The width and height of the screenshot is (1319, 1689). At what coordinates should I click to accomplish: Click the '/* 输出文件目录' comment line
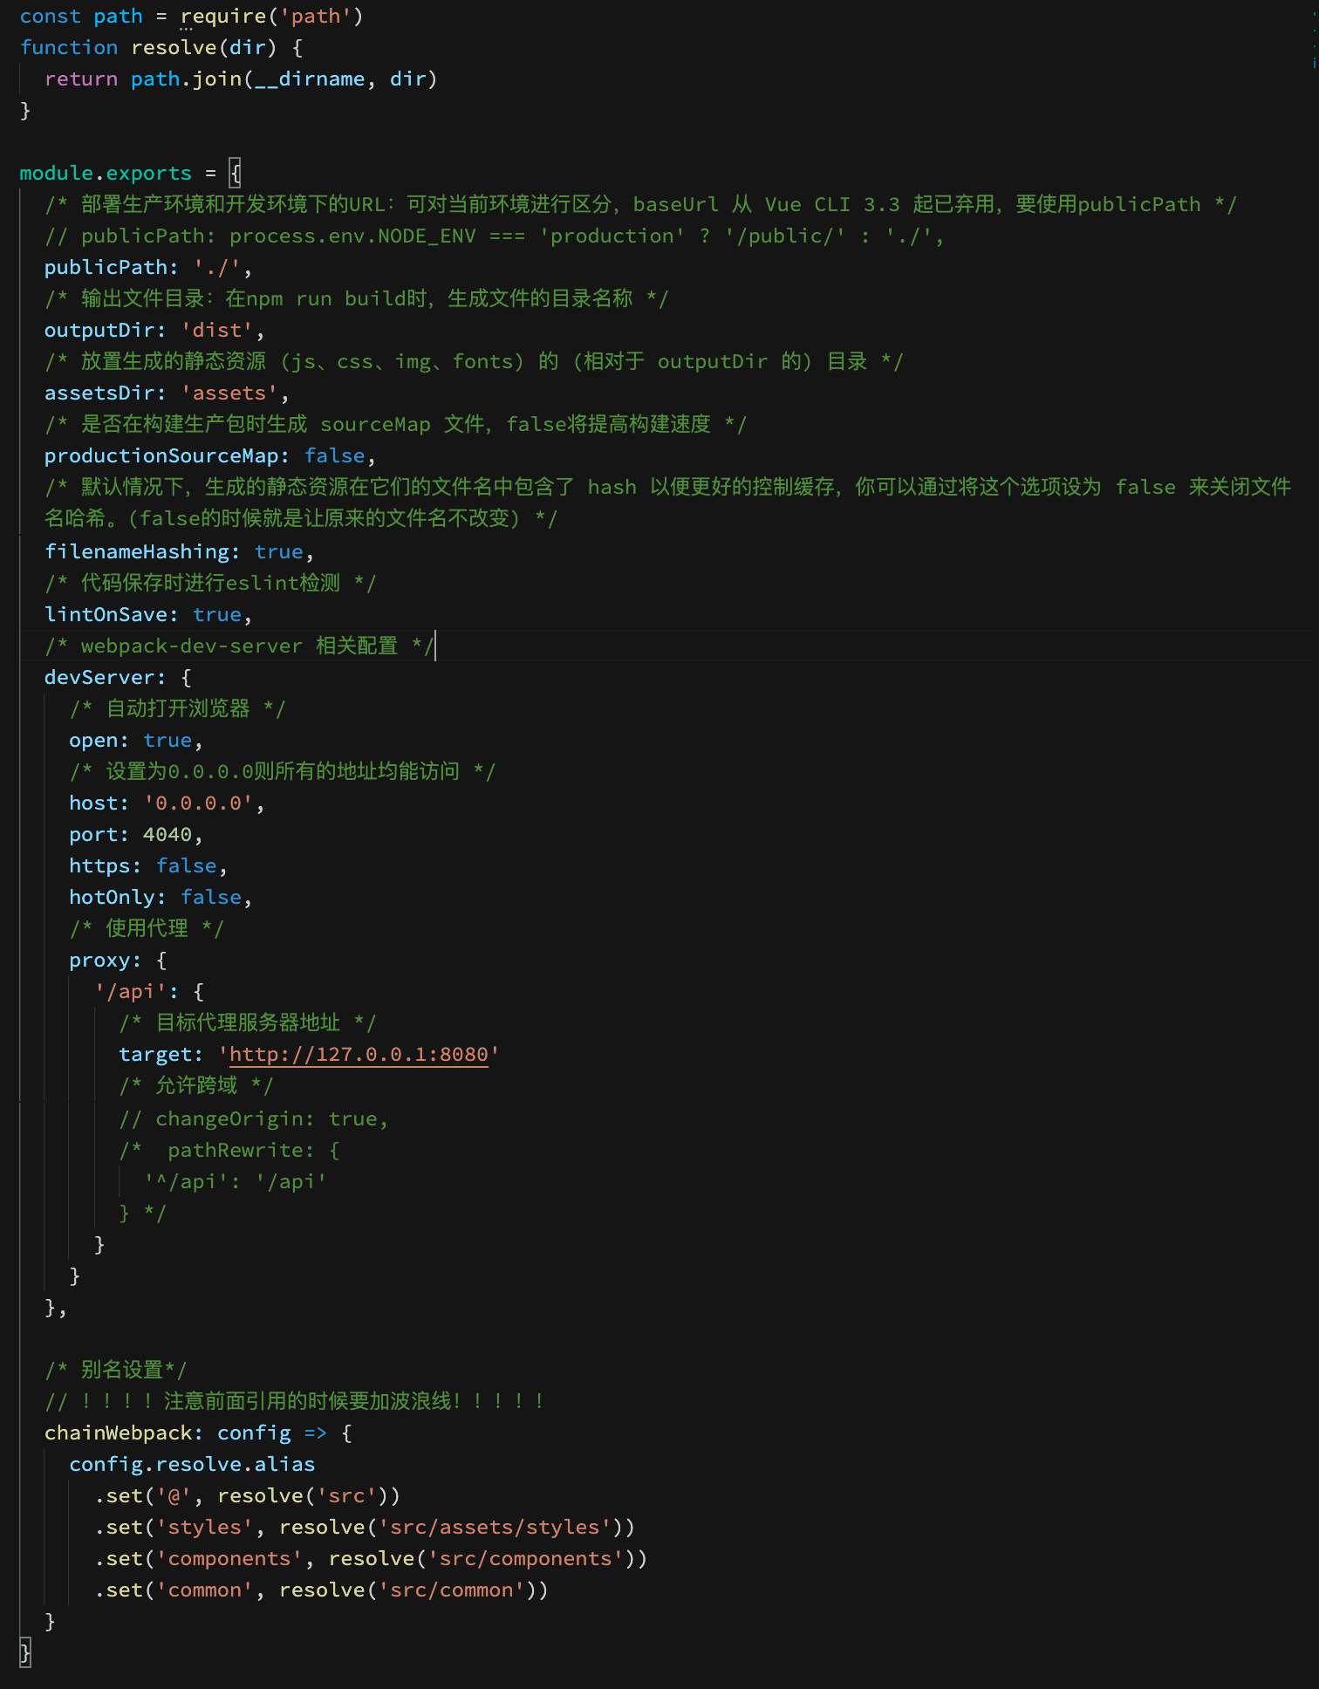357,298
